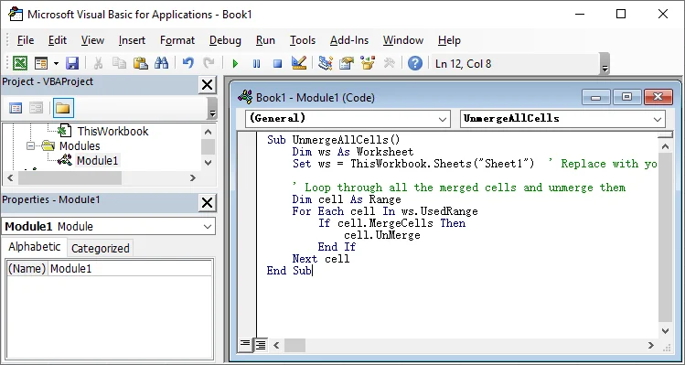Click code window scroll left arrow
Image resolution: width=685 pixels, height=365 pixels.
pos(276,345)
